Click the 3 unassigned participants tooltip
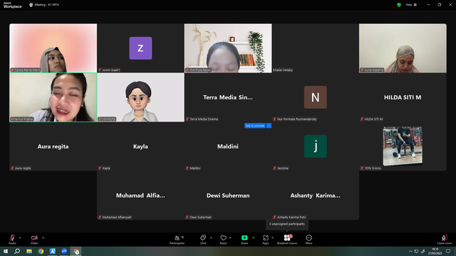456x256 pixels. click(x=287, y=224)
